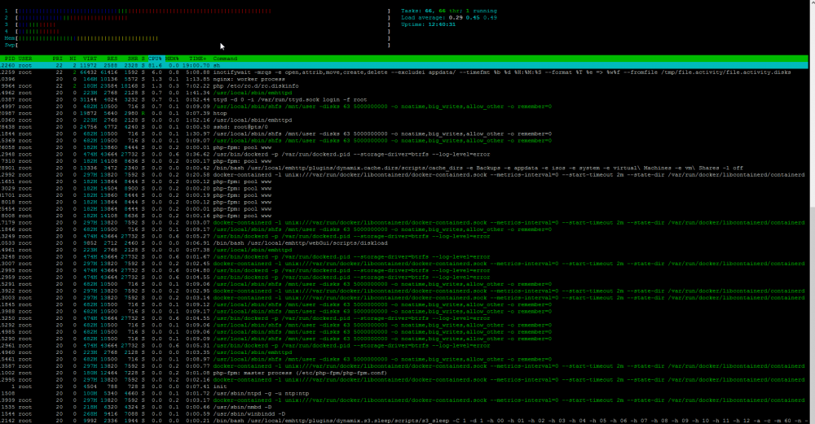Click the Swp meter bar

[x=203, y=45]
